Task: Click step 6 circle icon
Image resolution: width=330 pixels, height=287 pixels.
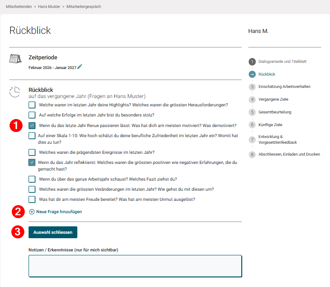Action: point(252,125)
